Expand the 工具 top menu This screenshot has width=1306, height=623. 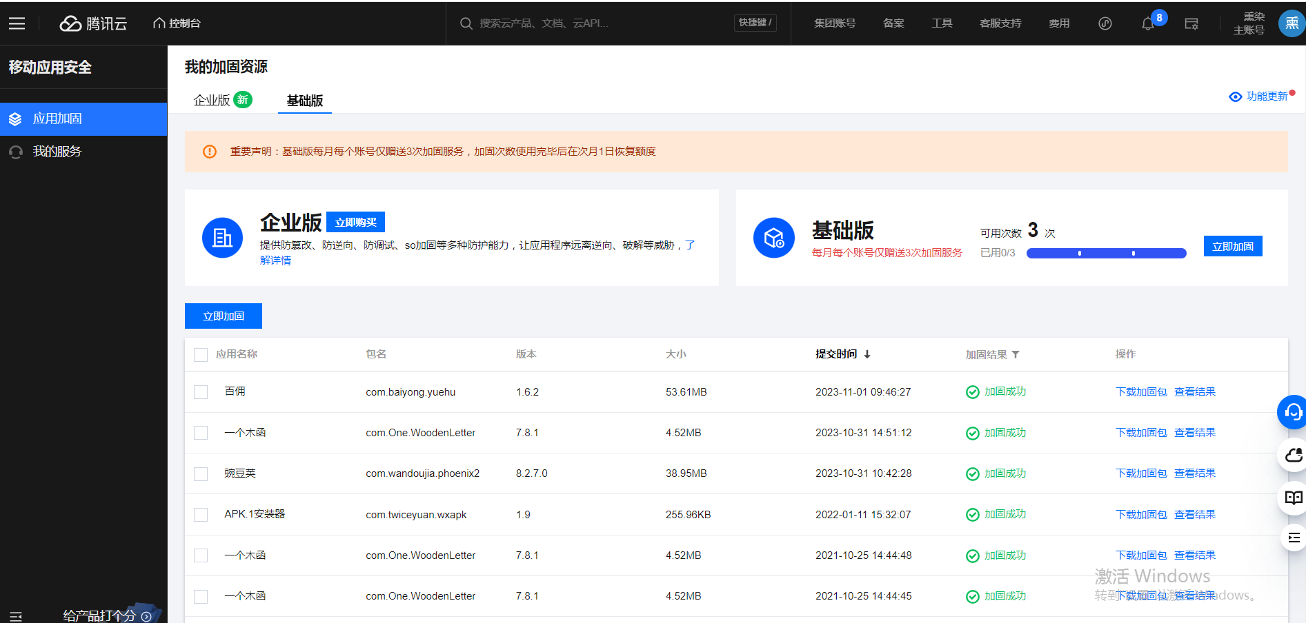[942, 23]
